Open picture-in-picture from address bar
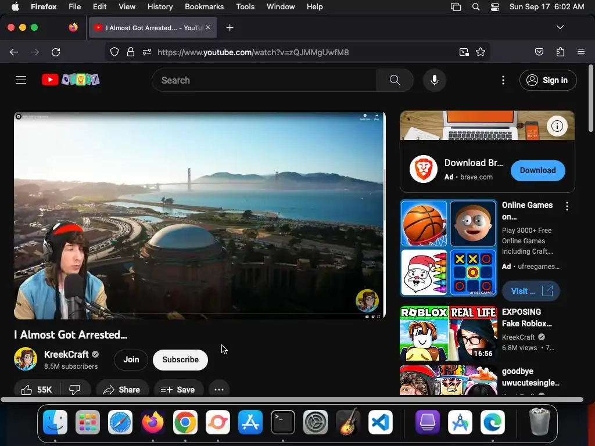This screenshot has height=446, width=595. tap(464, 52)
